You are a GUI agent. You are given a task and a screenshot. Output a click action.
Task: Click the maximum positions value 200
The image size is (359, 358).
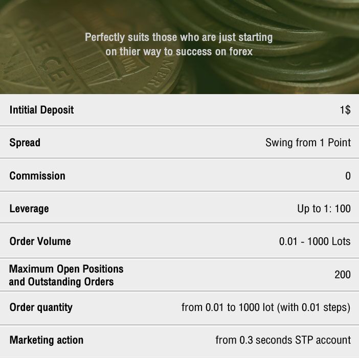tap(343, 275)
